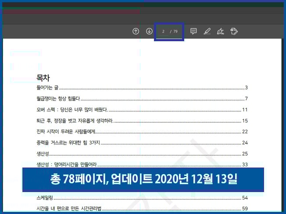Click page number 22 in contents
The width and height of the screenshot is (286, 214).
pyautogui.click(x=245, y=132)
